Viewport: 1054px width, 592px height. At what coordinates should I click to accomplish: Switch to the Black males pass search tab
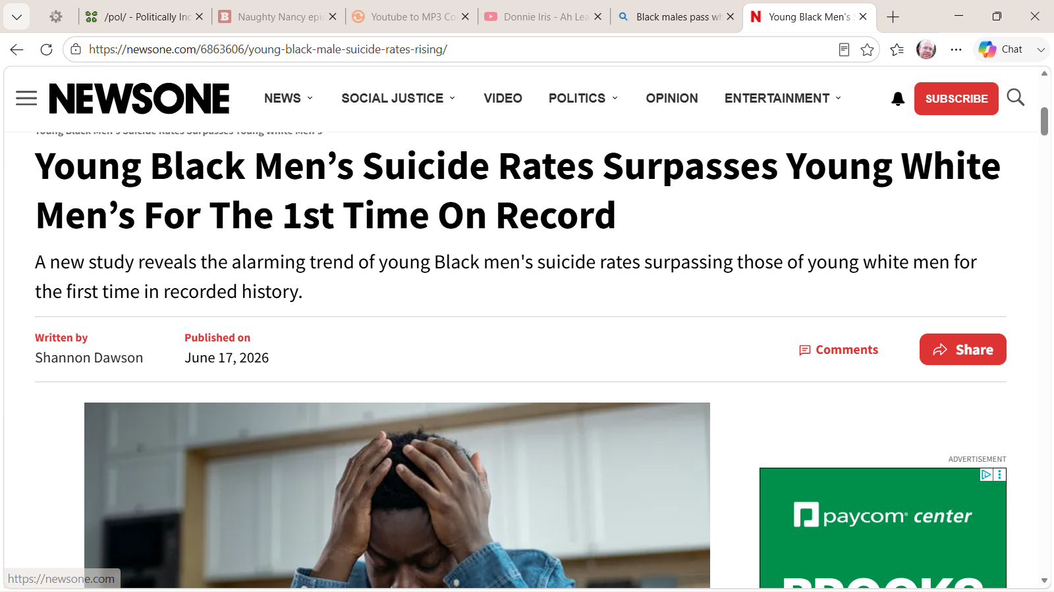click(x=677, y=17)
